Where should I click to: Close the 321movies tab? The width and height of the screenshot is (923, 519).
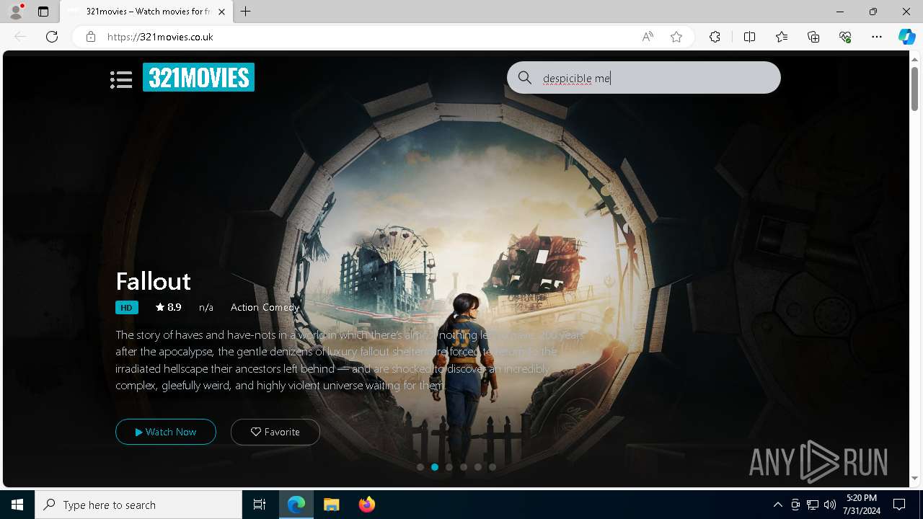(221, 12)
